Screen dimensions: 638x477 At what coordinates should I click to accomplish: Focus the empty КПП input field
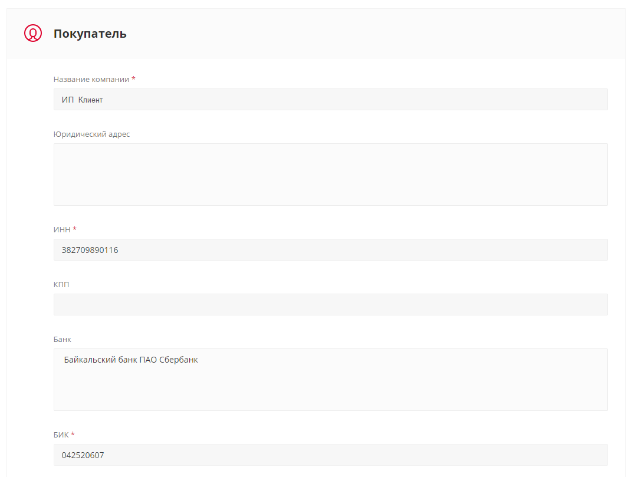330,305
